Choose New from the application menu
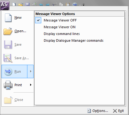The image size is (129, 115). pos(18,17)
